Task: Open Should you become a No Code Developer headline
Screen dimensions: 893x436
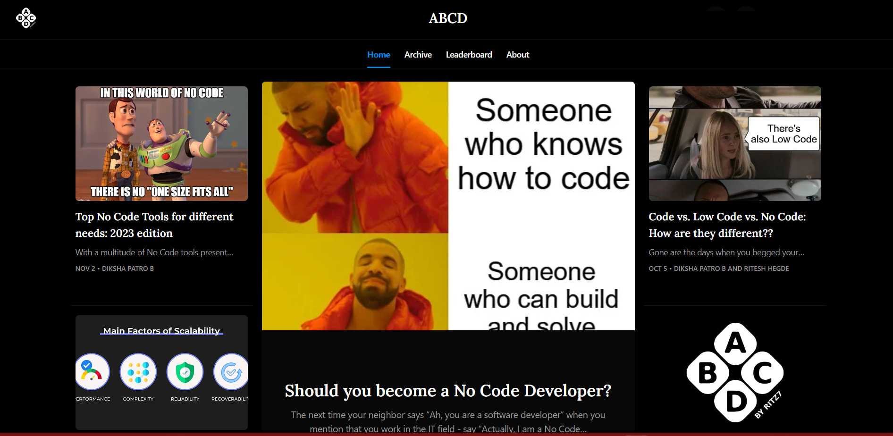Action: point(448,391)
